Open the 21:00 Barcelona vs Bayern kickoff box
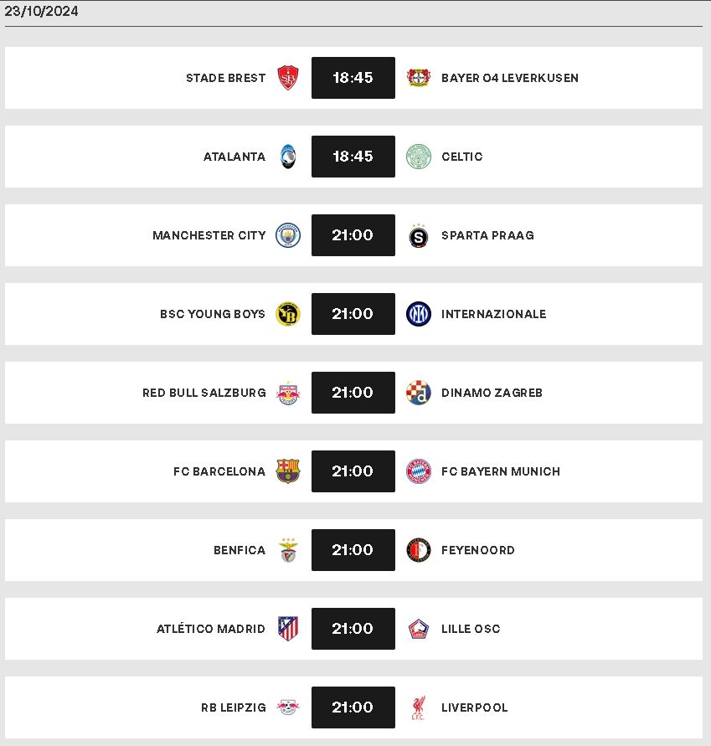 (353, 471)
